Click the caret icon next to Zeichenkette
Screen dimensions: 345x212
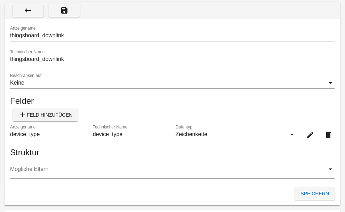pyautogui.click(x=292, y=134)
